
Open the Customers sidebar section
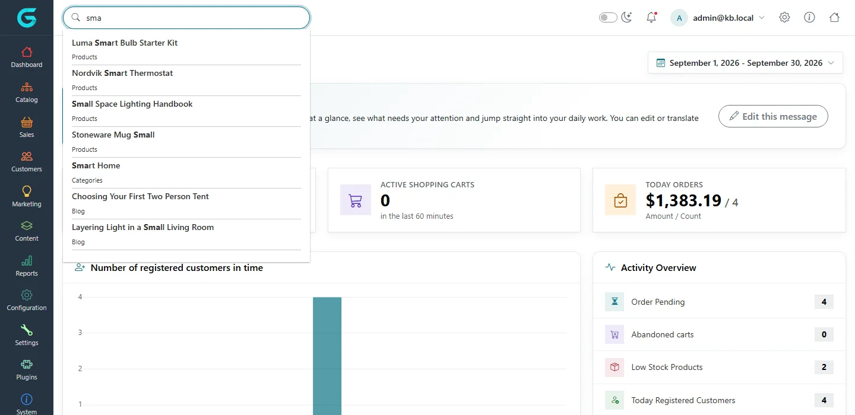click(x=27, y=162)
